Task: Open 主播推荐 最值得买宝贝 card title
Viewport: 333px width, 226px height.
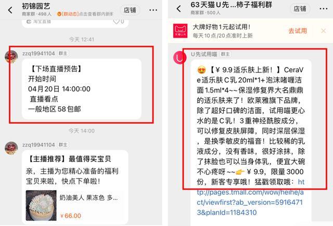Action: [x=69, y=158]
